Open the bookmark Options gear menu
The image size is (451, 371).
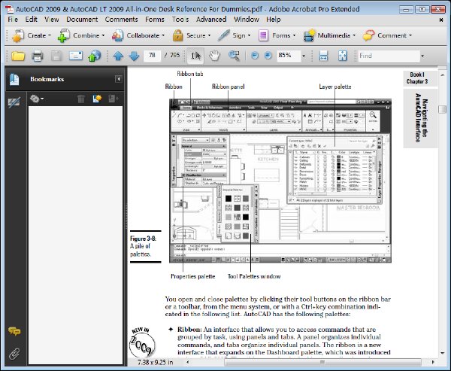[37, 99]
